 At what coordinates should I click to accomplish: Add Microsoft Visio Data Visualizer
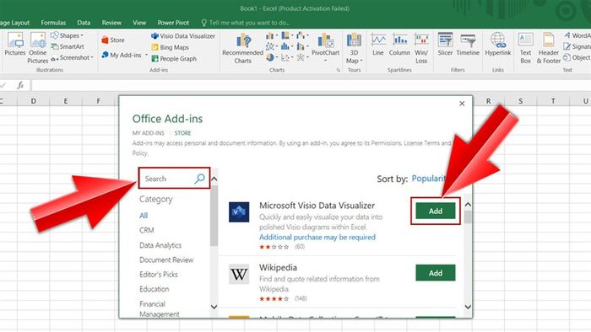[436, 211]
